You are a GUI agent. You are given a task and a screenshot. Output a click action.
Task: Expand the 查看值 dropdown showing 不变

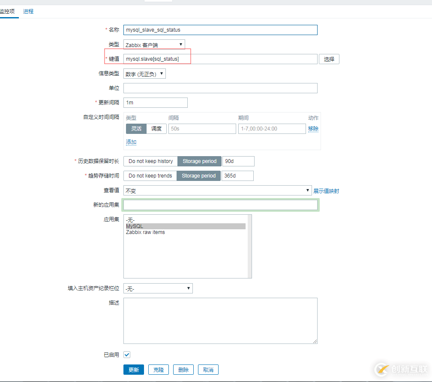pos(216,190)
